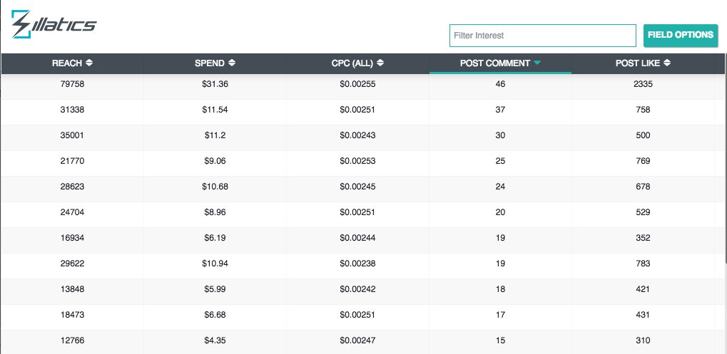The width and height of the screenshot is (727, 354).
Task: Click spend cell showing $31.36
Action: click(x=215, y=84)
